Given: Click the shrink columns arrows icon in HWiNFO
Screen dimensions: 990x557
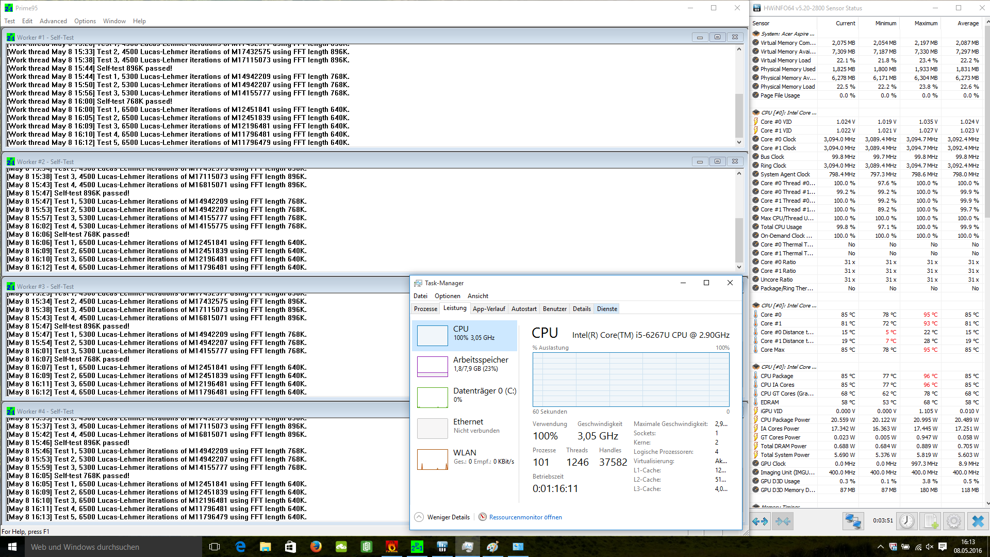Looking at the screenshot, I should 783,521.
